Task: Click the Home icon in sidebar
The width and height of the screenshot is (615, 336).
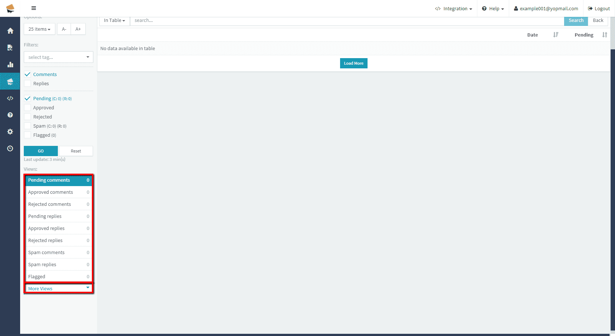Action: tap(10, 31)
